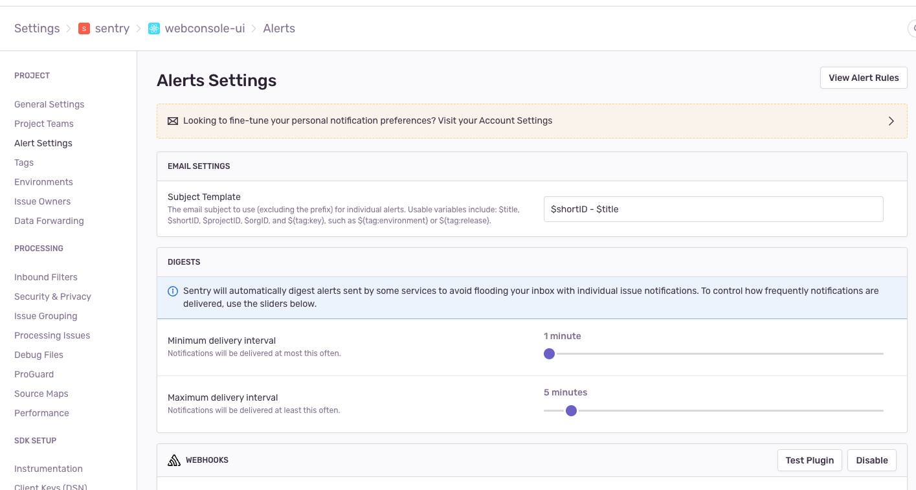Image resolution: width=916 pixels, height=490 pixels.
Task: Click the Subject Template input field
Action: tap(713, 208)
